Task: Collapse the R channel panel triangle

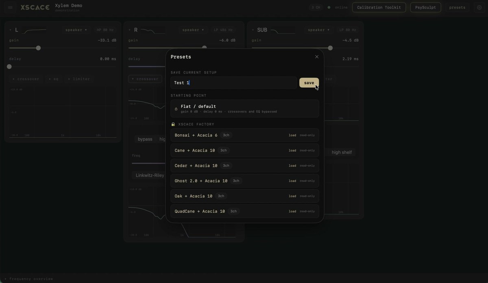Action: point(129,30)
